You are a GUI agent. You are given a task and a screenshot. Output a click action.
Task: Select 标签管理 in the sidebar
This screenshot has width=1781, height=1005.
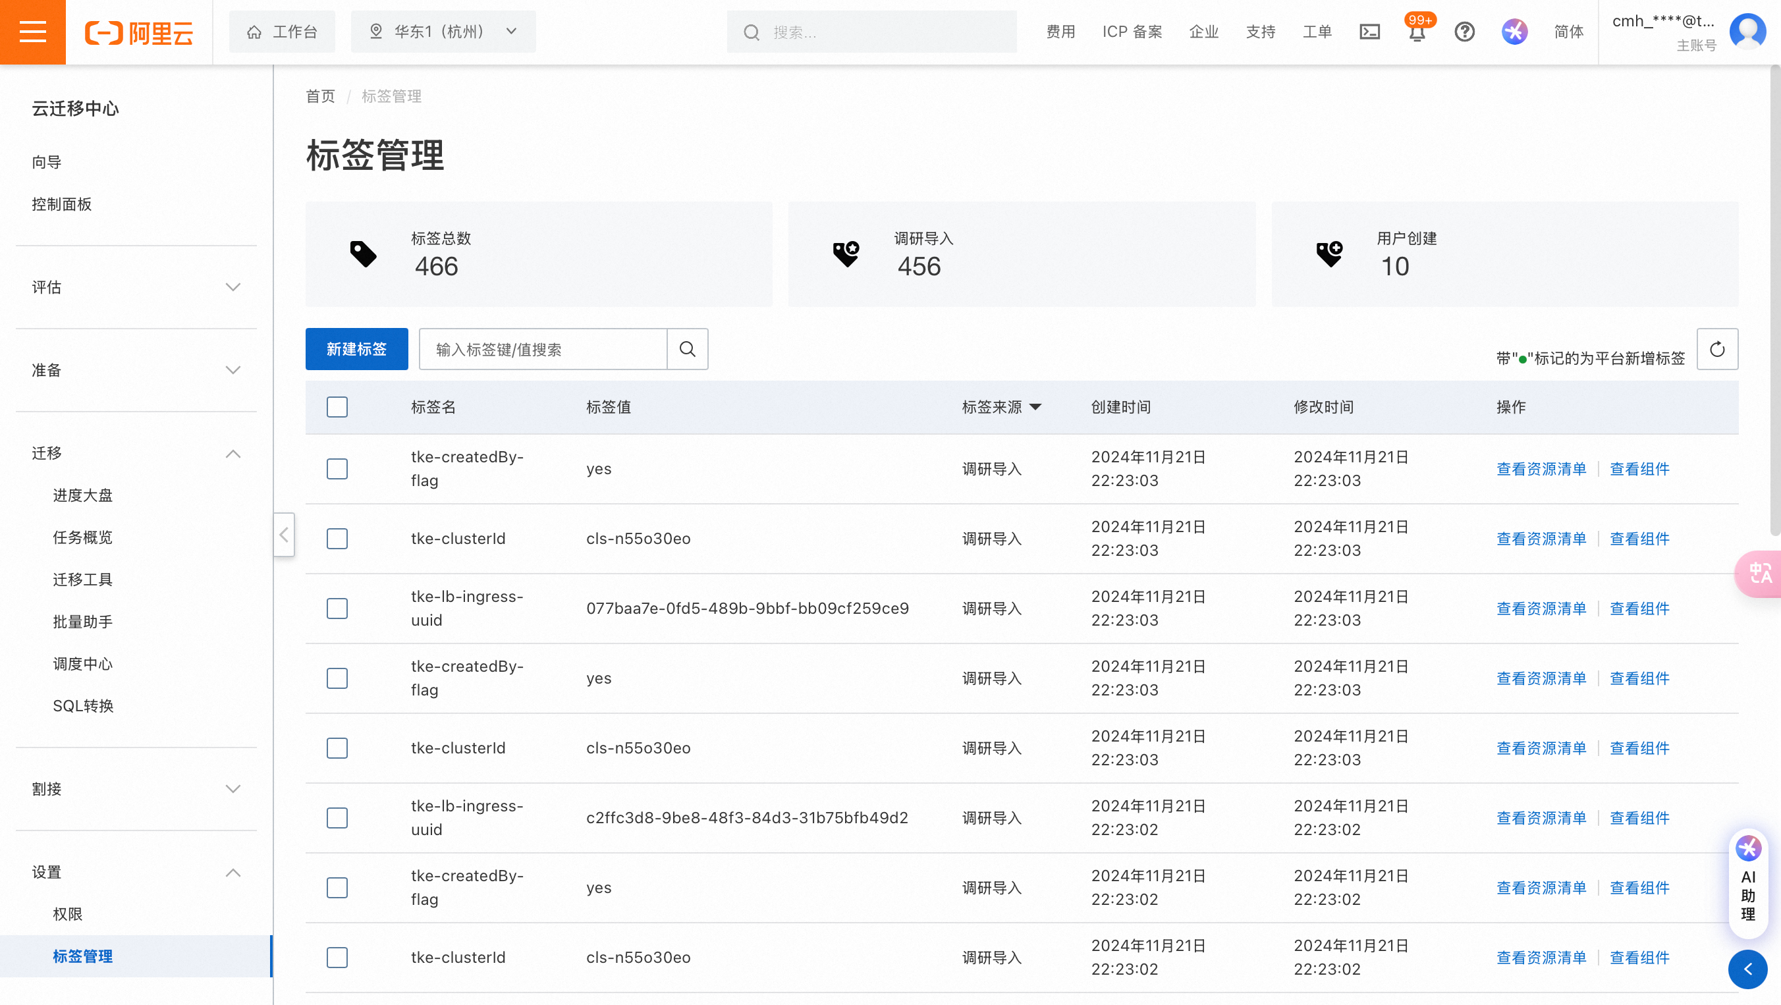pos(136,957)
